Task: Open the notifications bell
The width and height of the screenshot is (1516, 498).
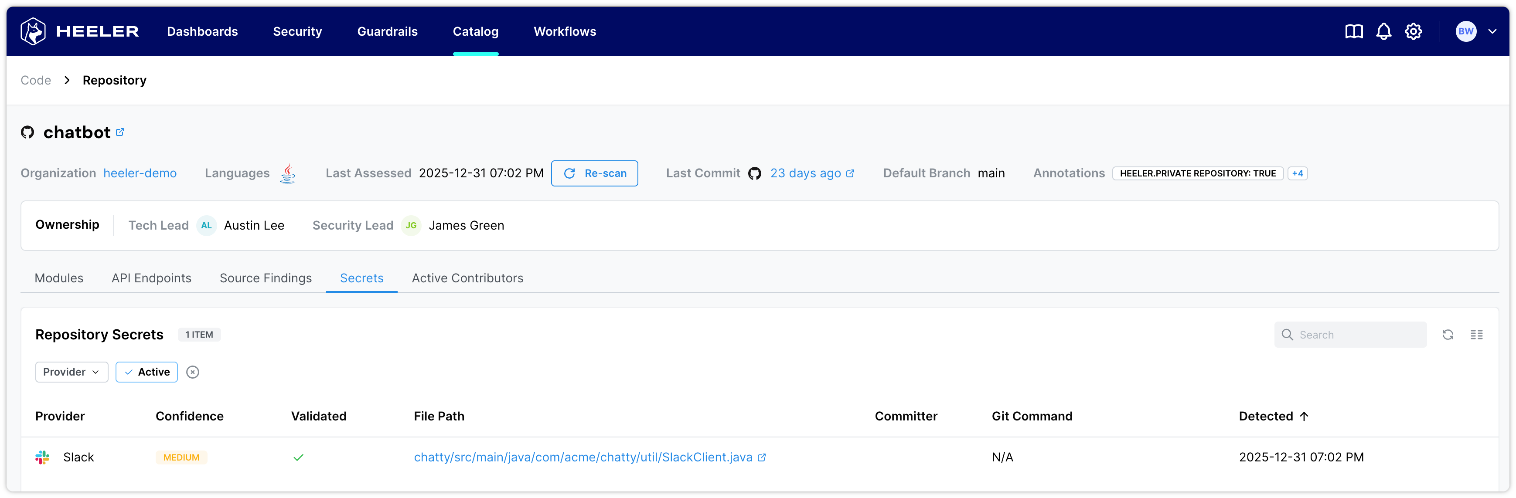Action: coord(1383,32)
